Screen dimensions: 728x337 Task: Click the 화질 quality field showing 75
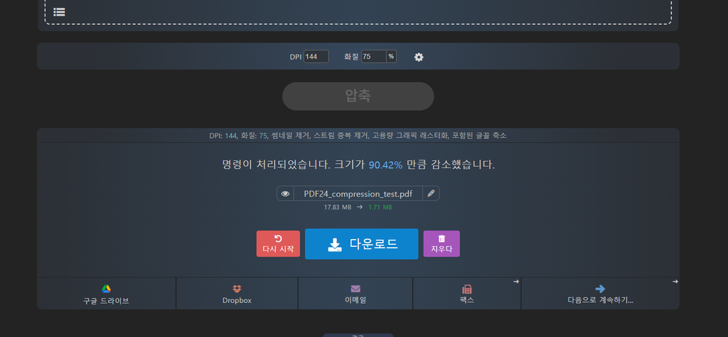click(x=374, y=57)
